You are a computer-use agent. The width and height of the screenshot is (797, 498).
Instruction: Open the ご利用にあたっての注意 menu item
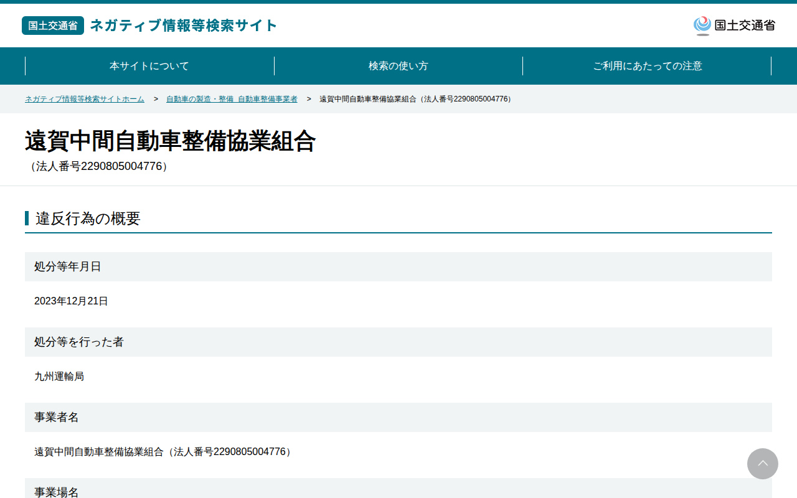coord(647,66)
